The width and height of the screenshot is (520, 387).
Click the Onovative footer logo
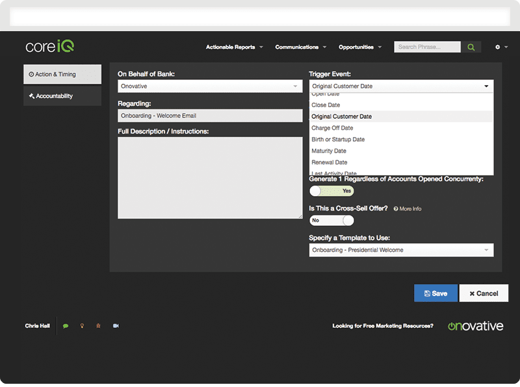[x=475, y=326]
